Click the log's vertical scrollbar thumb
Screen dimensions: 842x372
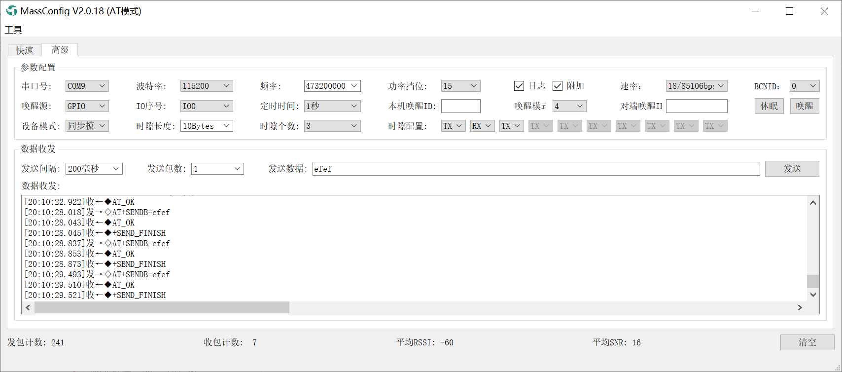[x=813, y=281]
